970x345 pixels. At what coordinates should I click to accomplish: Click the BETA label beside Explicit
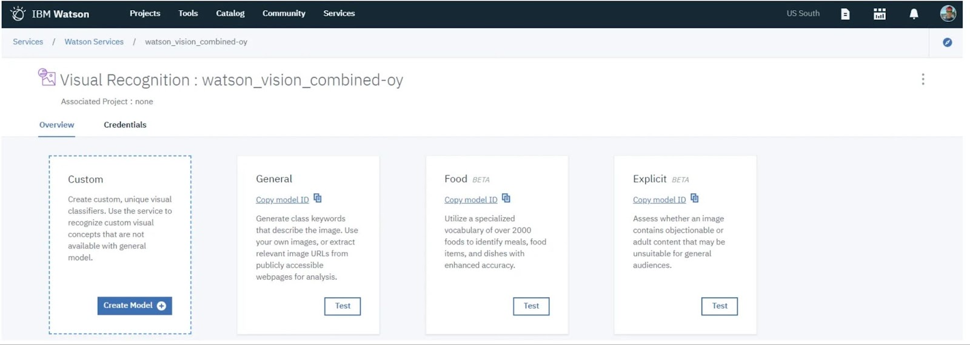click(680, 180)
